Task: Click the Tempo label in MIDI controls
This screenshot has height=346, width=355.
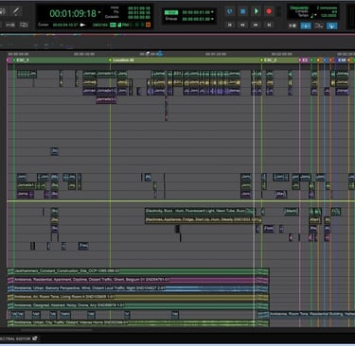Action: pyautogui.click(x=303, y=15)
